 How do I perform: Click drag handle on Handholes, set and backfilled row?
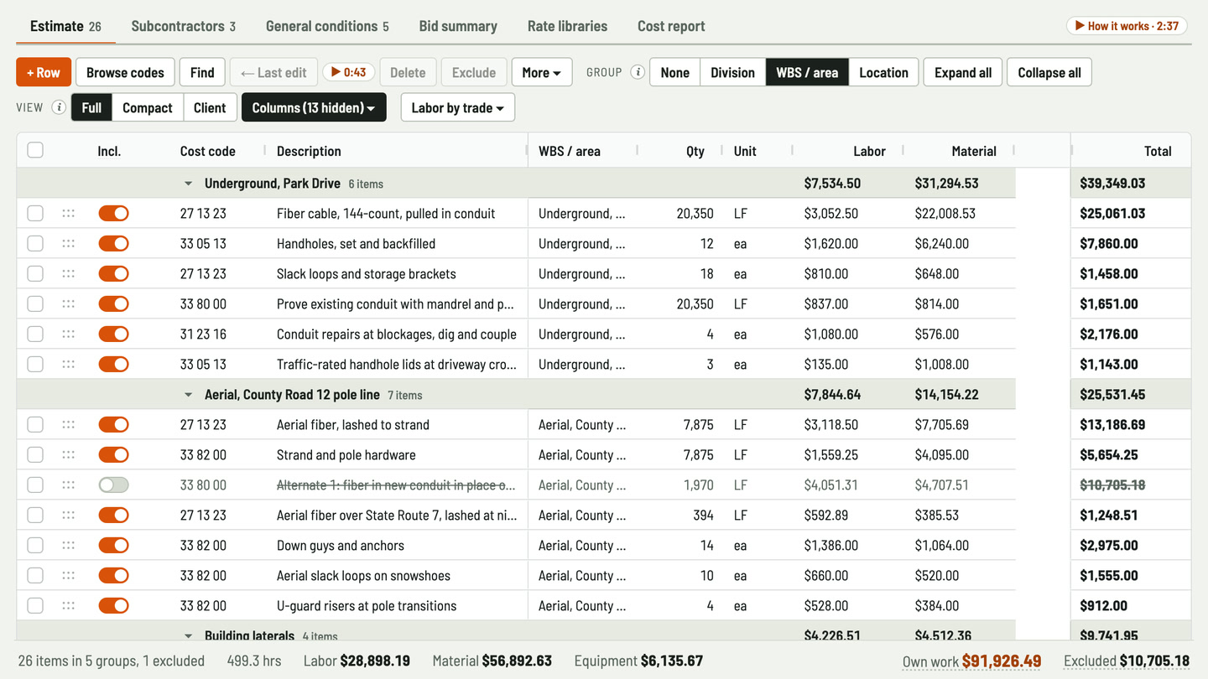pyautogui.click(x=69, y=244)
